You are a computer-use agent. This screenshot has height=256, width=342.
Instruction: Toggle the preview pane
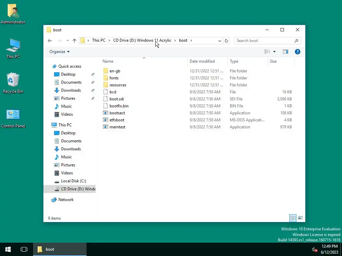285,52
